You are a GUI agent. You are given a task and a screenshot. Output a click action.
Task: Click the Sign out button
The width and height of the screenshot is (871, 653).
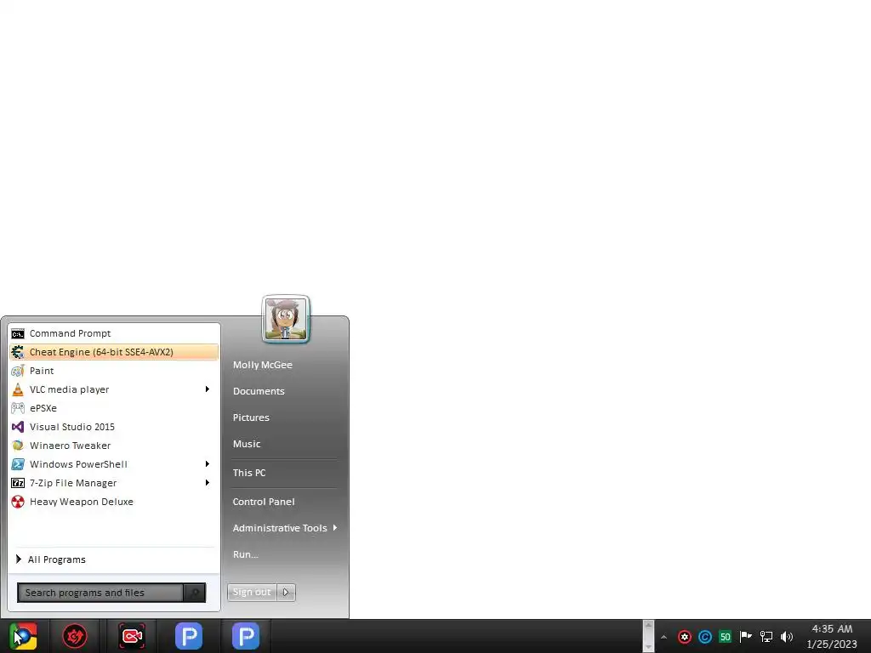[252, 593]
